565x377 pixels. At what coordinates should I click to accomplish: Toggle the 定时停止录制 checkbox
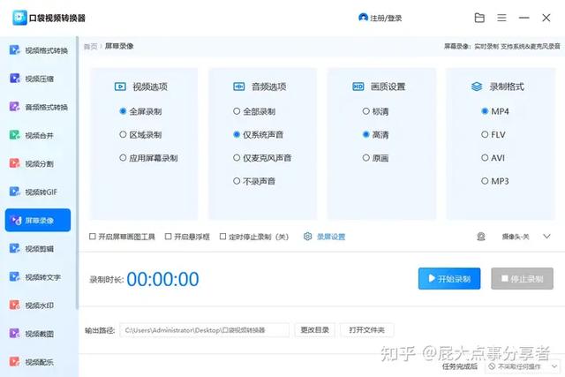(x=222, y=237)
